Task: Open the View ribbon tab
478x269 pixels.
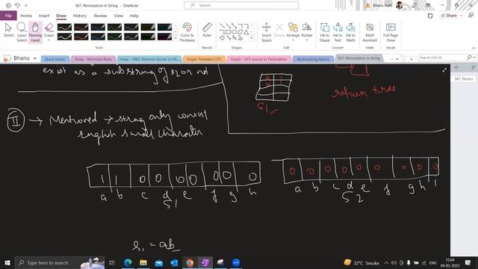Action: 118,16
